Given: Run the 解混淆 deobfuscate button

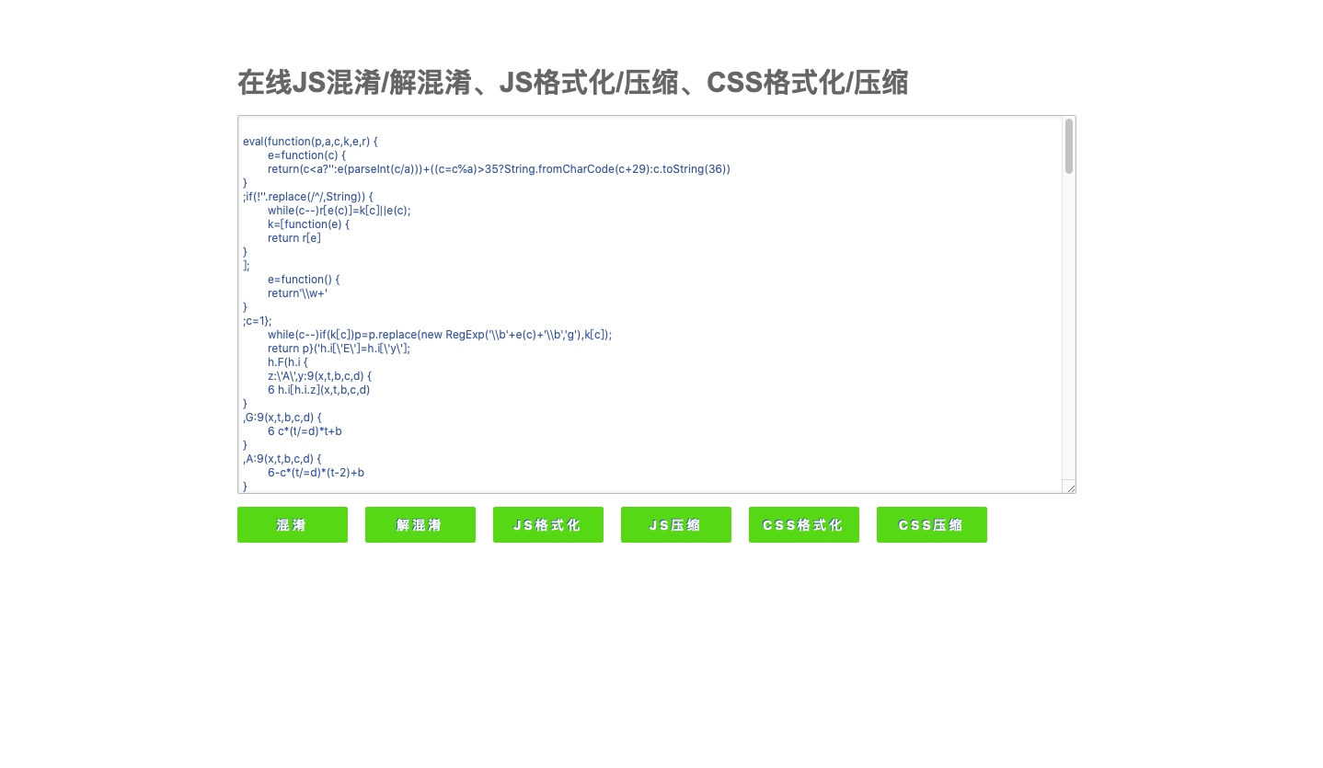Looking at the screenshot, I should (x=420, y=524).
